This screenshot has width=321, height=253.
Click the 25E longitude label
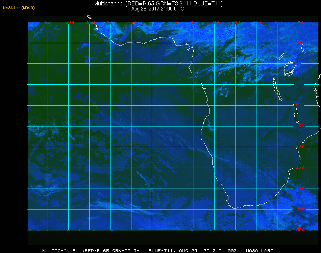pos(258,22)
